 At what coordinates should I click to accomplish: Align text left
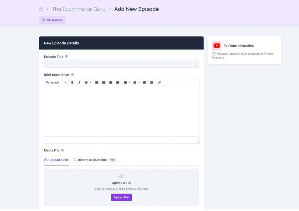click(97, 82)
